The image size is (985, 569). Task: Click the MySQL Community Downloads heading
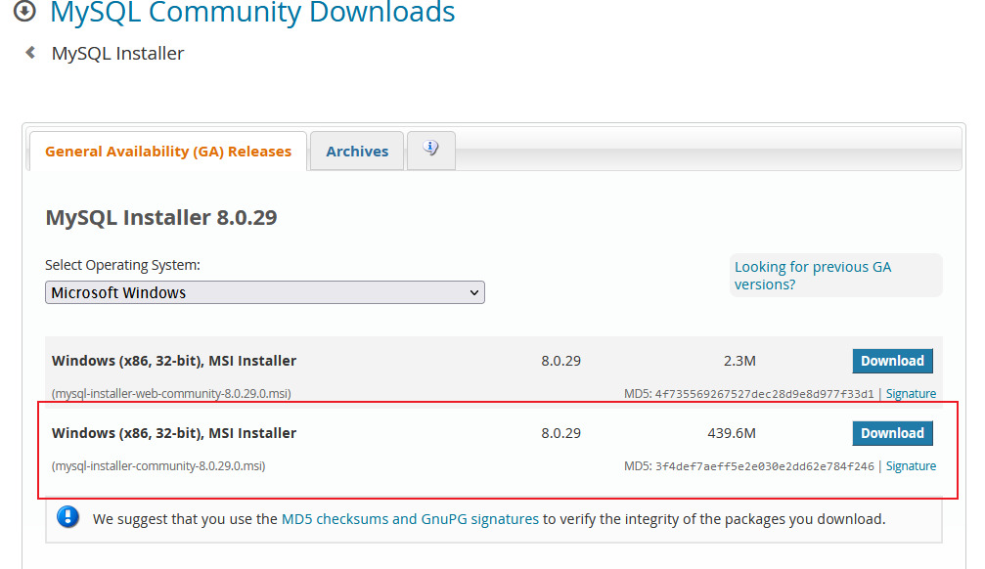252,12
